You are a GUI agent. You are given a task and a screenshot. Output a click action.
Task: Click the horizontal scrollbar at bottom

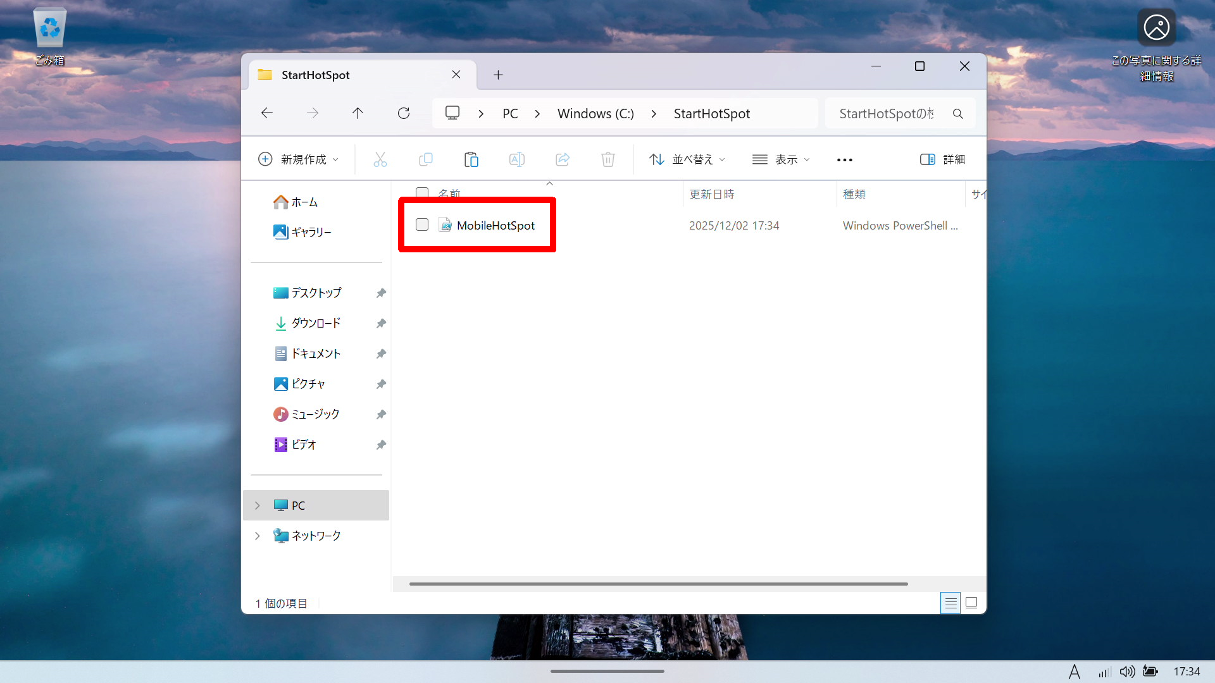[x=658, y=584]
